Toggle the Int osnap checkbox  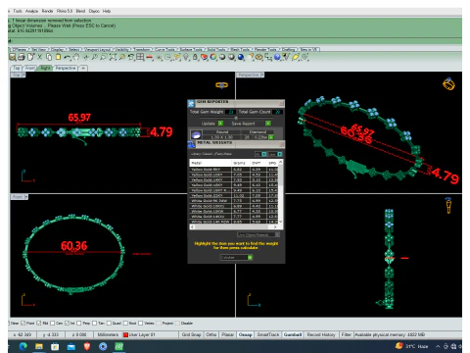(x=67, y=323)
